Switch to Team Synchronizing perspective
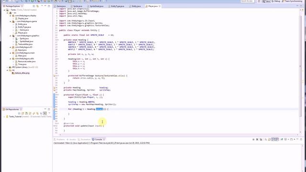The width and height of the screenshot is (306, 172). [x=292, y=1]
